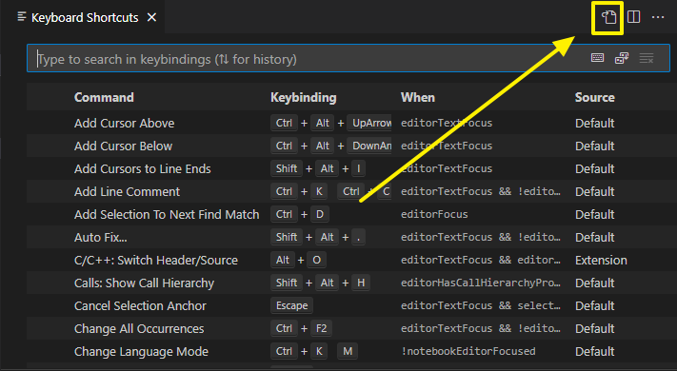The image size is (677, 371).
Task: Click editorHasCallHierarchyPro… when clause
Action: click(481, 283)
